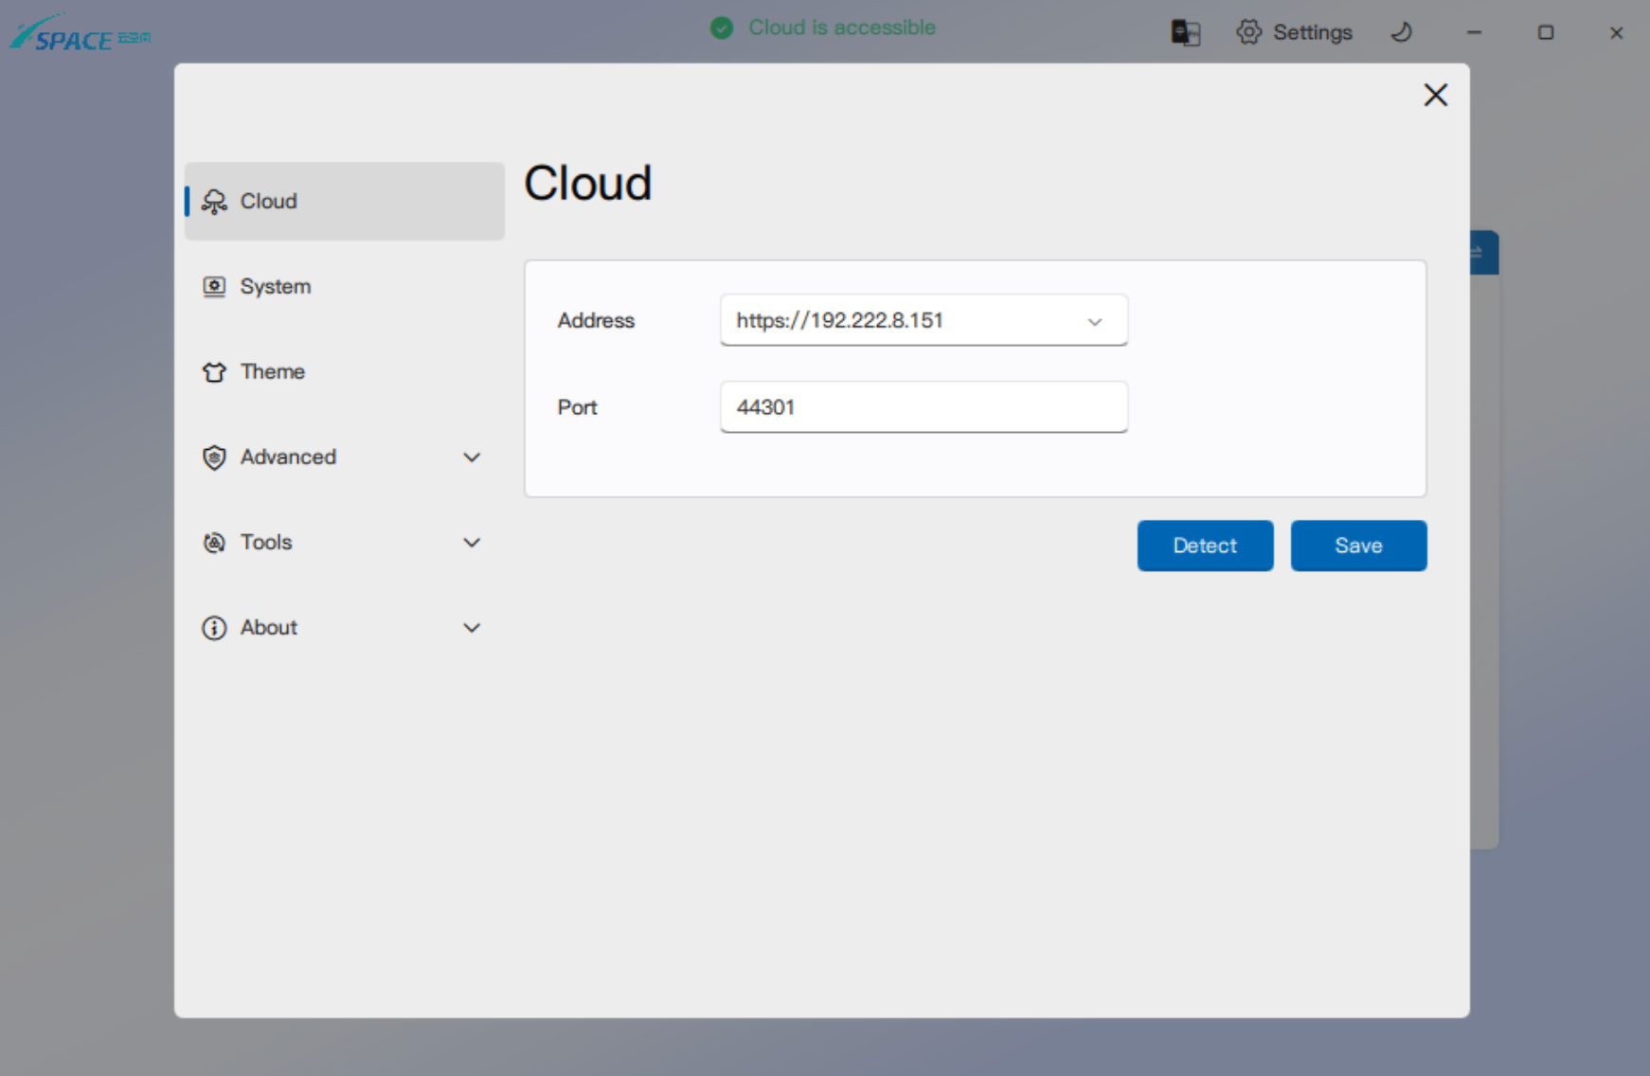
Task: Click the language translate icon
Action: pyautogui.click(x=1185, y=32)
